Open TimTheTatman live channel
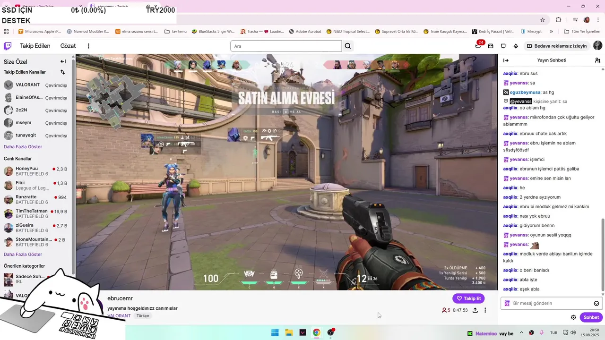 click(x=36, y=213)
